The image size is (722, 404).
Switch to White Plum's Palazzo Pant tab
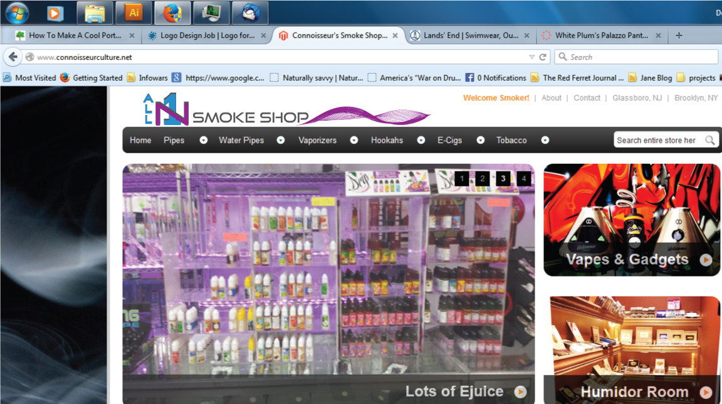point(601,36)
